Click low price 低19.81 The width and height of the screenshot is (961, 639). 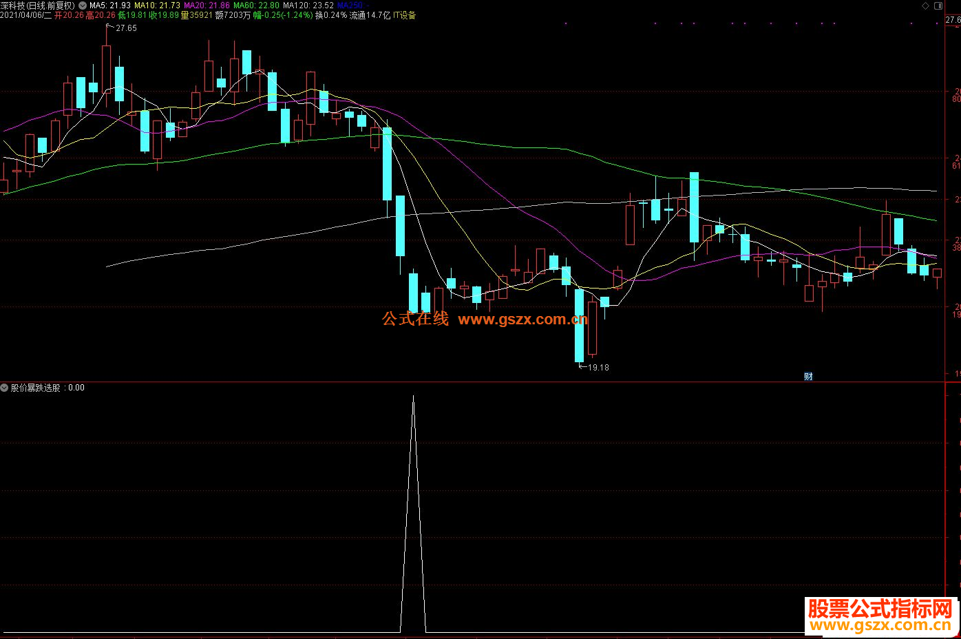[x=132, y=15]
